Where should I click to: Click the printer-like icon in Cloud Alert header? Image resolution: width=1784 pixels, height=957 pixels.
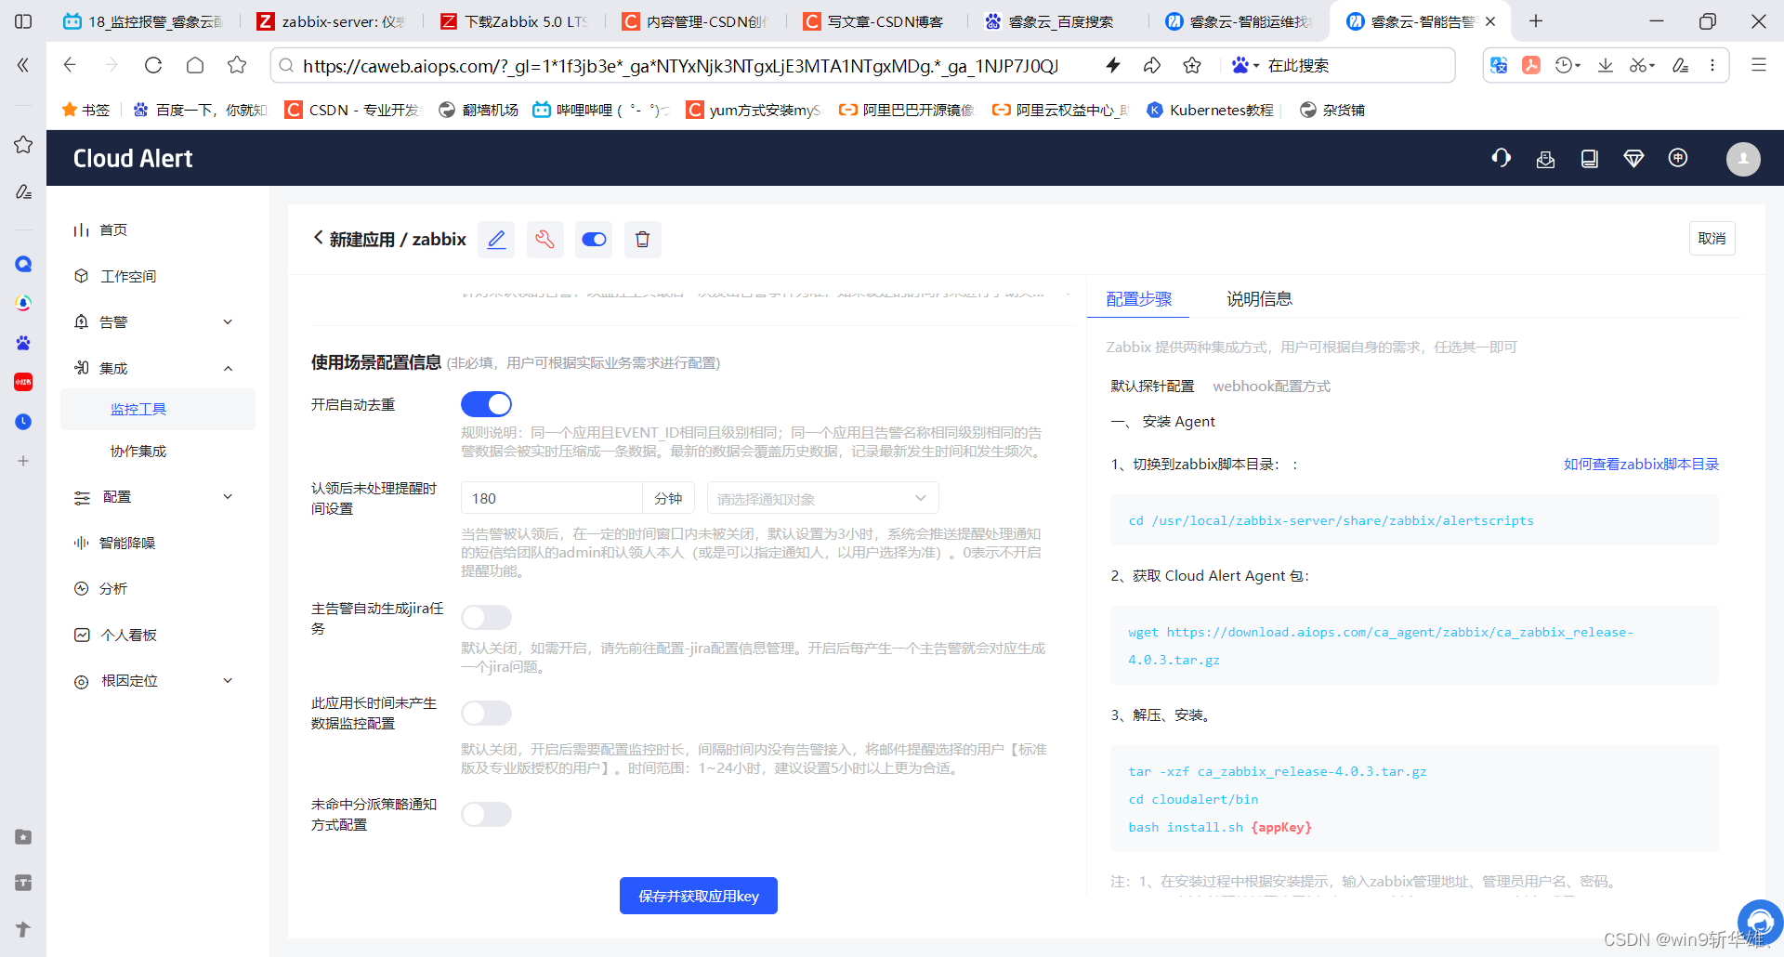pyautogui.click(x=1545, y=159)
